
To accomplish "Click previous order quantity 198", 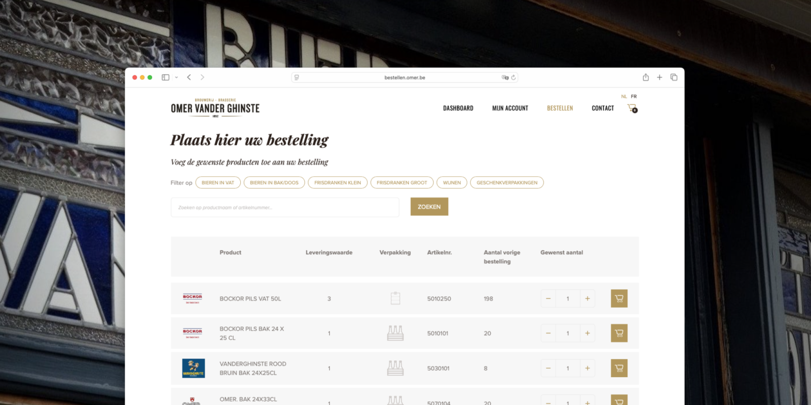I will coord(488,299).
